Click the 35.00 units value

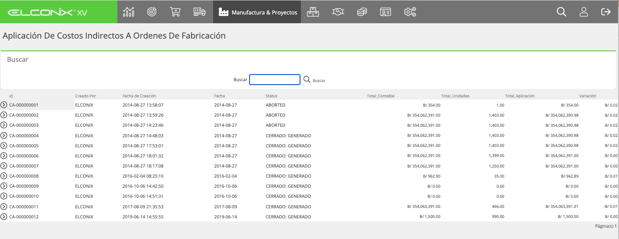[x=499, y=176]
